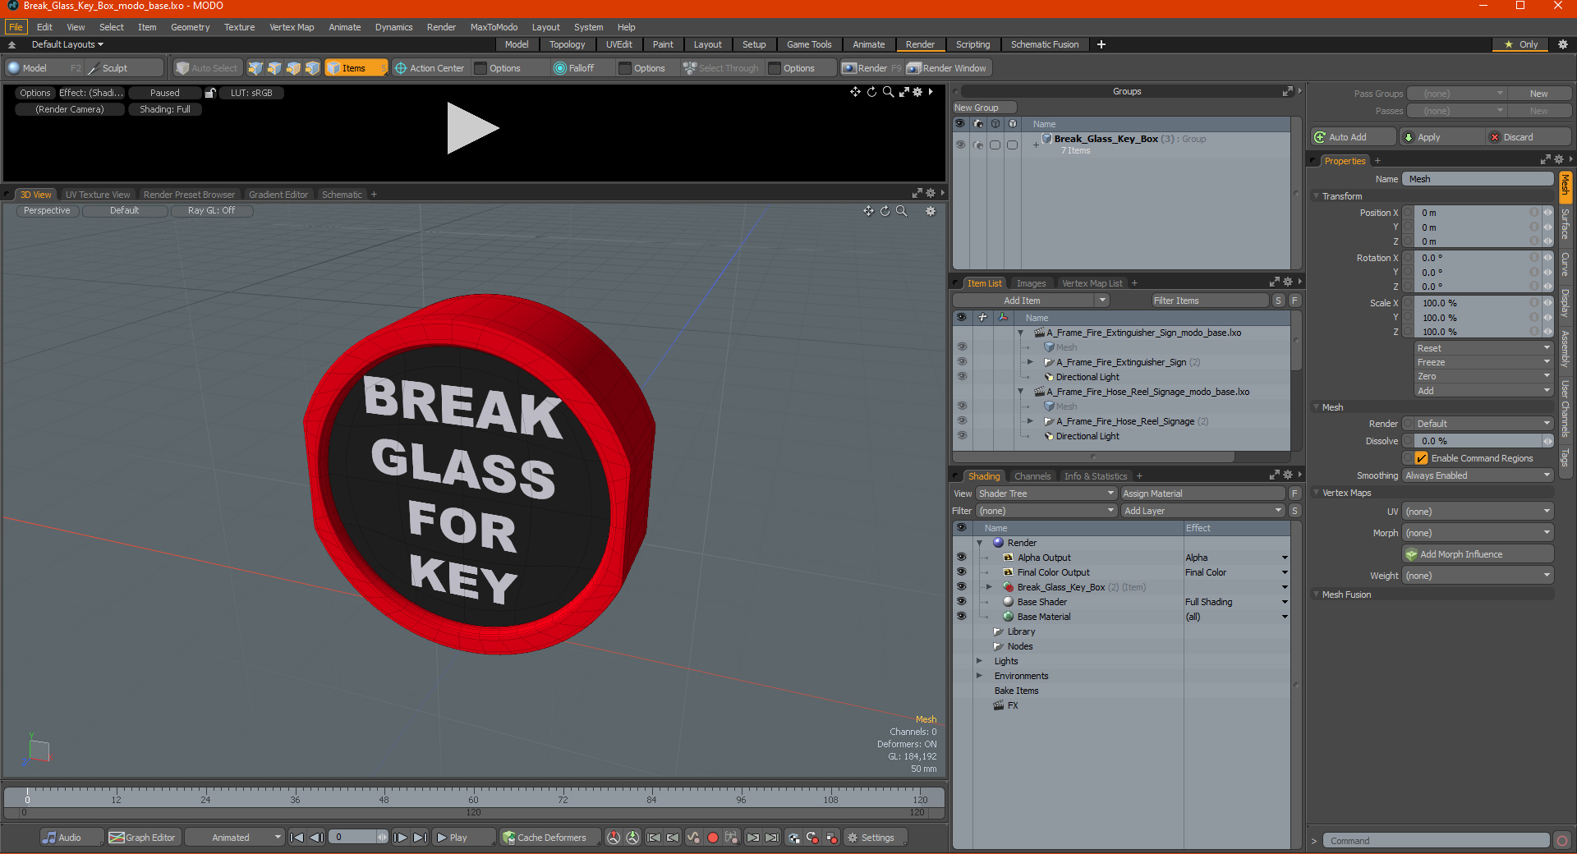Select the Materials selection mode icon
Screen dimensions: 1577x854
(x=312, y=68)
